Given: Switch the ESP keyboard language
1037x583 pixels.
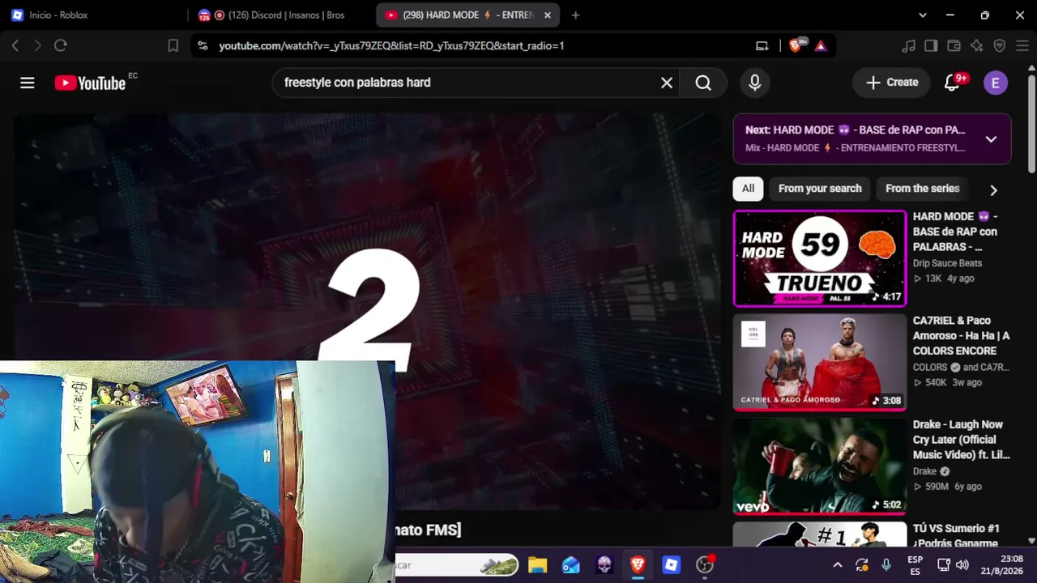Looking at the screenshot, I should tap(915, 565).
